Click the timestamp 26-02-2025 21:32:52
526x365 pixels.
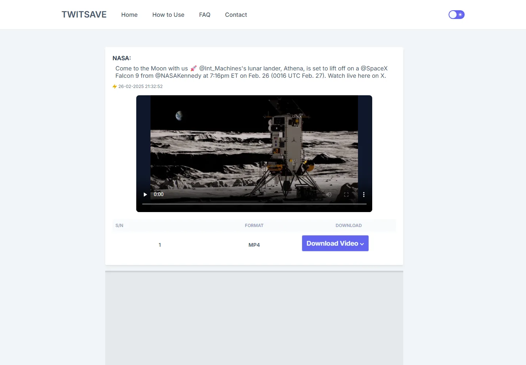click(x=141, y=87)
